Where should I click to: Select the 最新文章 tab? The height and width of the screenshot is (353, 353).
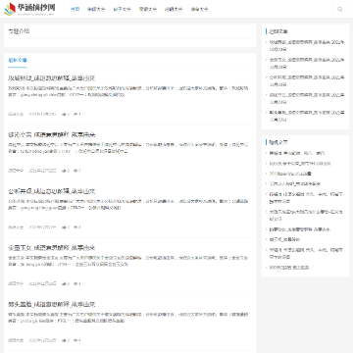18,60
